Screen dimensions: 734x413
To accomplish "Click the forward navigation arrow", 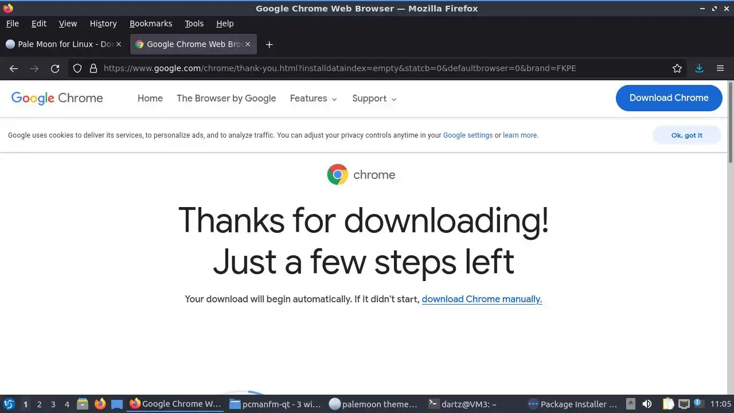I will coord(34,68).
